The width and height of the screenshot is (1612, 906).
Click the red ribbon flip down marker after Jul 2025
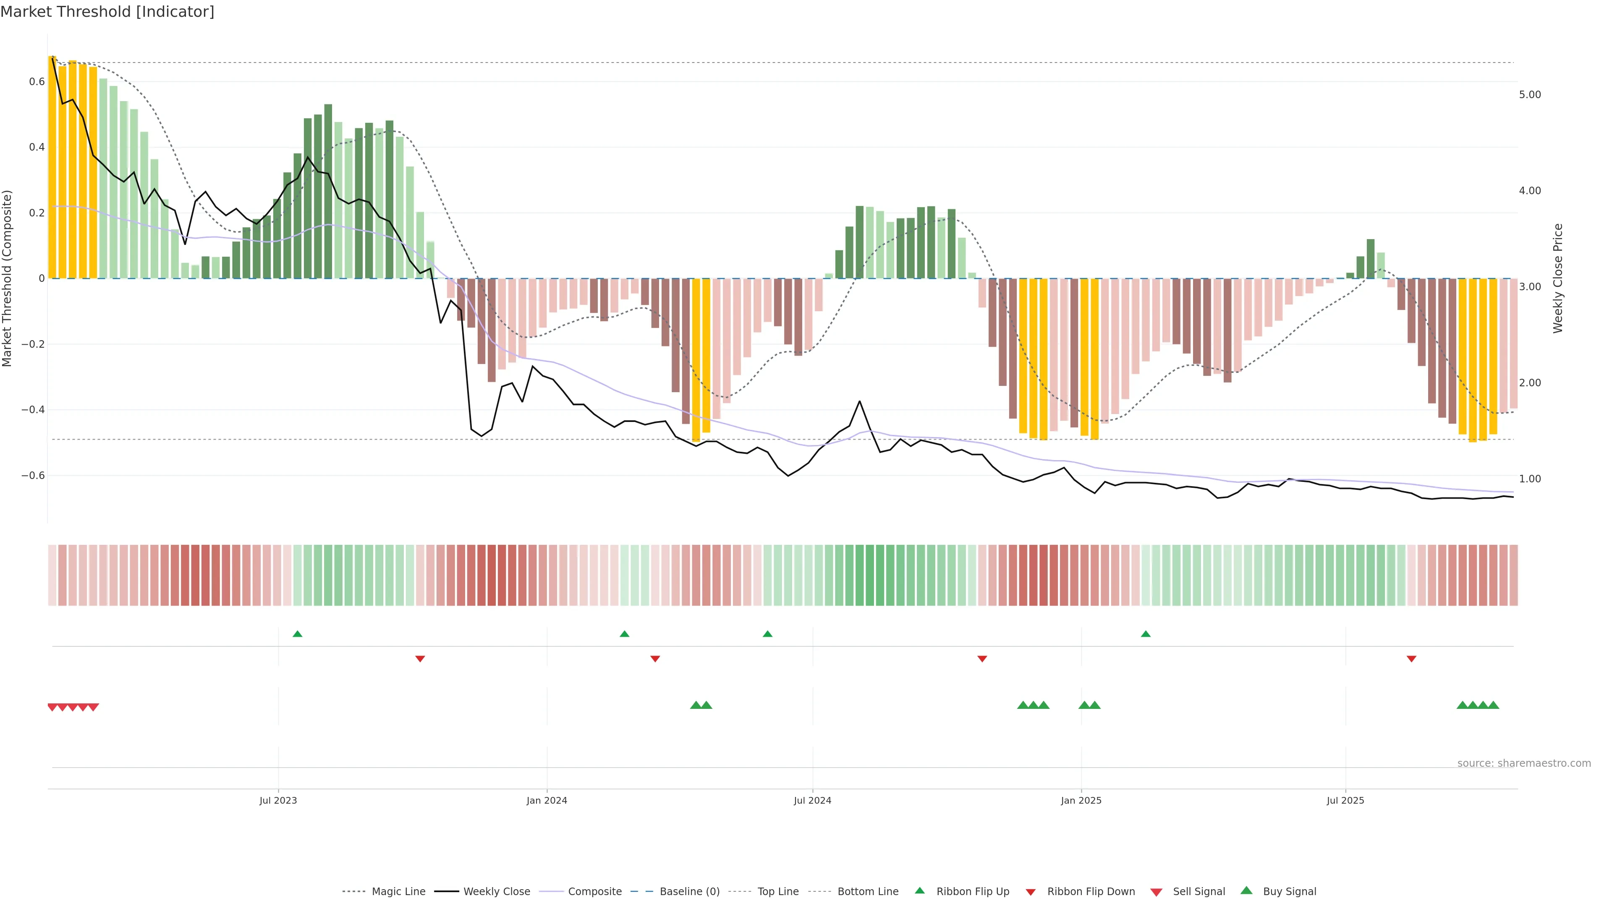click(1411, 659)
